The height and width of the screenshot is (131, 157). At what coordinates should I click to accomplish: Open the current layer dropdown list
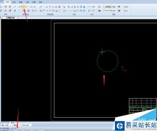(x=116, y=7)
